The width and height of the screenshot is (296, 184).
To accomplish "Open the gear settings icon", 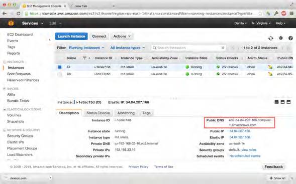I will pyautogui.click(x=281, y=38).
